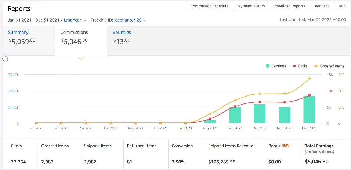Click the Sep 2021 earnings bar

click(235, 115)
